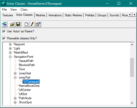Click the Unreal Editor title bar logo
The height and width of the screenshot is (108, 137).
3,3
